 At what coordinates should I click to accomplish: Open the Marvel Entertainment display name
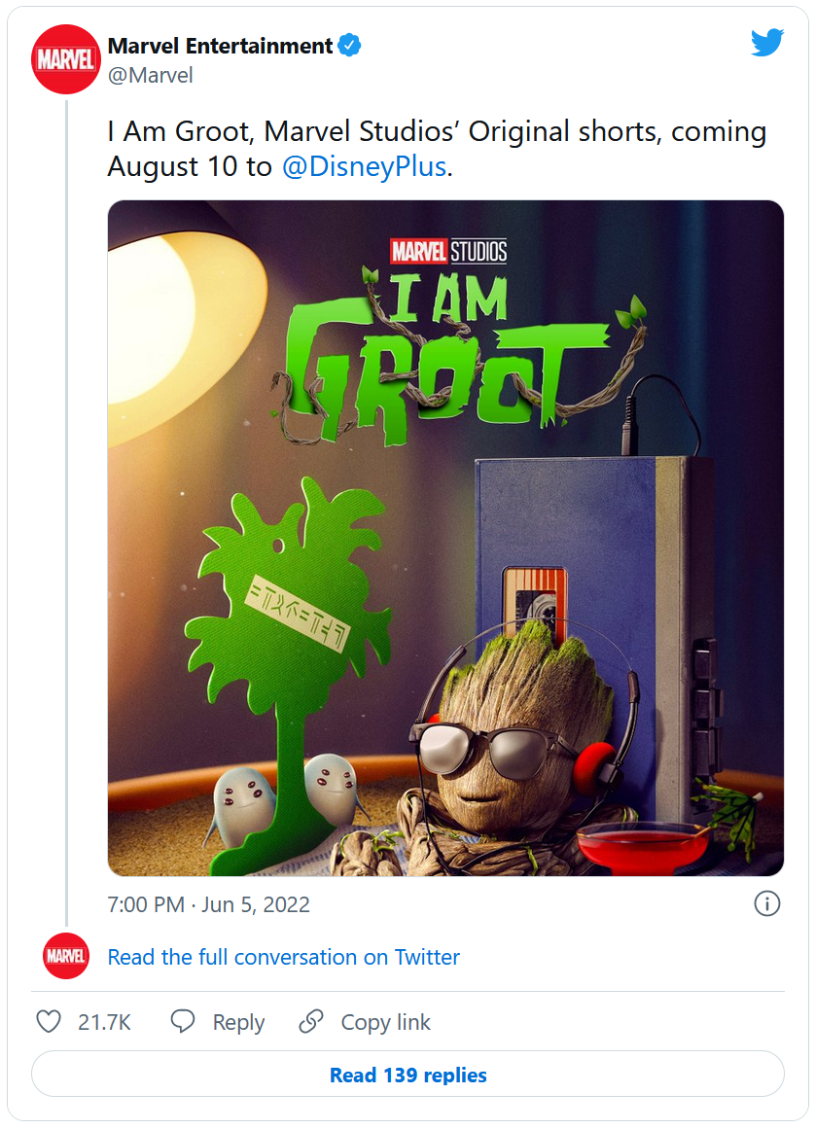220,46
